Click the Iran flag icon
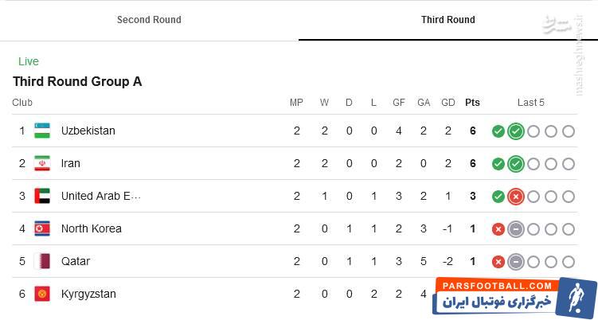The width and height of the screenshot is (598, 320). (x=42, y=163)
